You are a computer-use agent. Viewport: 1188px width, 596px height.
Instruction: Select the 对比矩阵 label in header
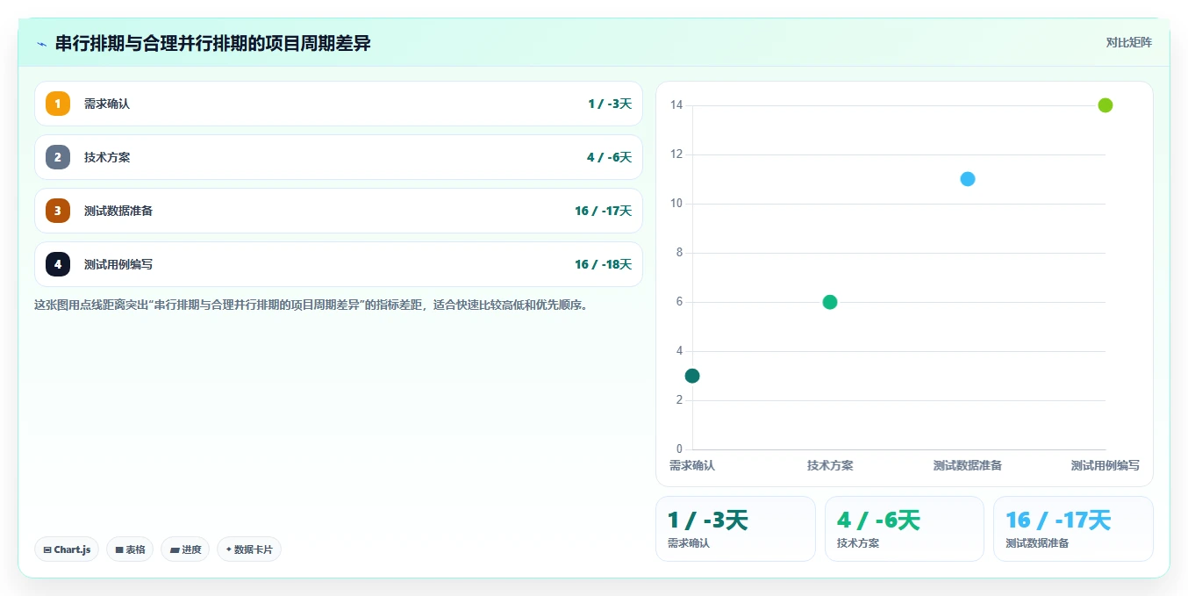pyautogui.click(x=1128, y=42)
